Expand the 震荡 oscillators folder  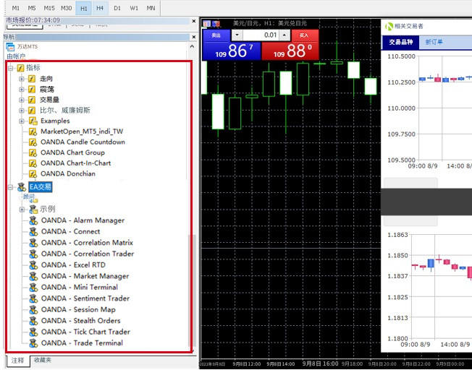(22, 90)
